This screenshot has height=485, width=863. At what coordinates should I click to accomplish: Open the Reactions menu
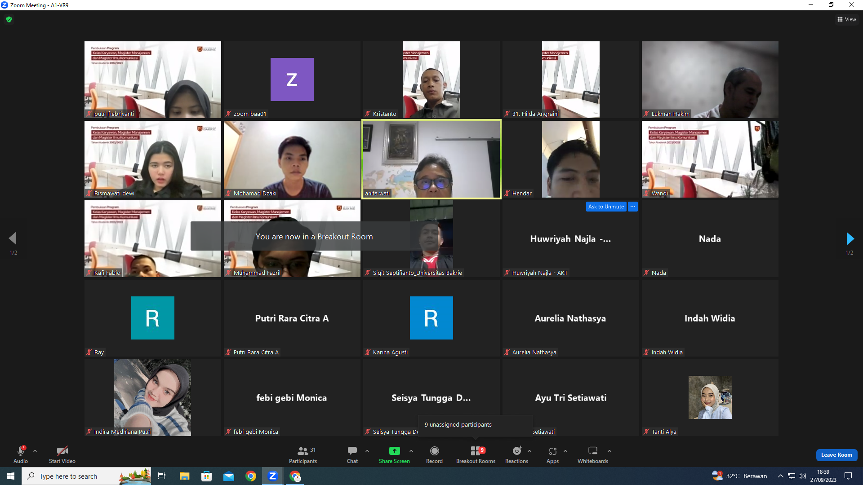517,454
